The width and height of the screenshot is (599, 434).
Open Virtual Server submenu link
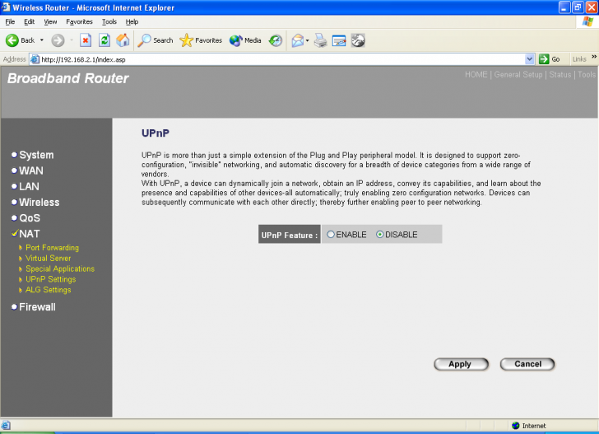(48, 258)
